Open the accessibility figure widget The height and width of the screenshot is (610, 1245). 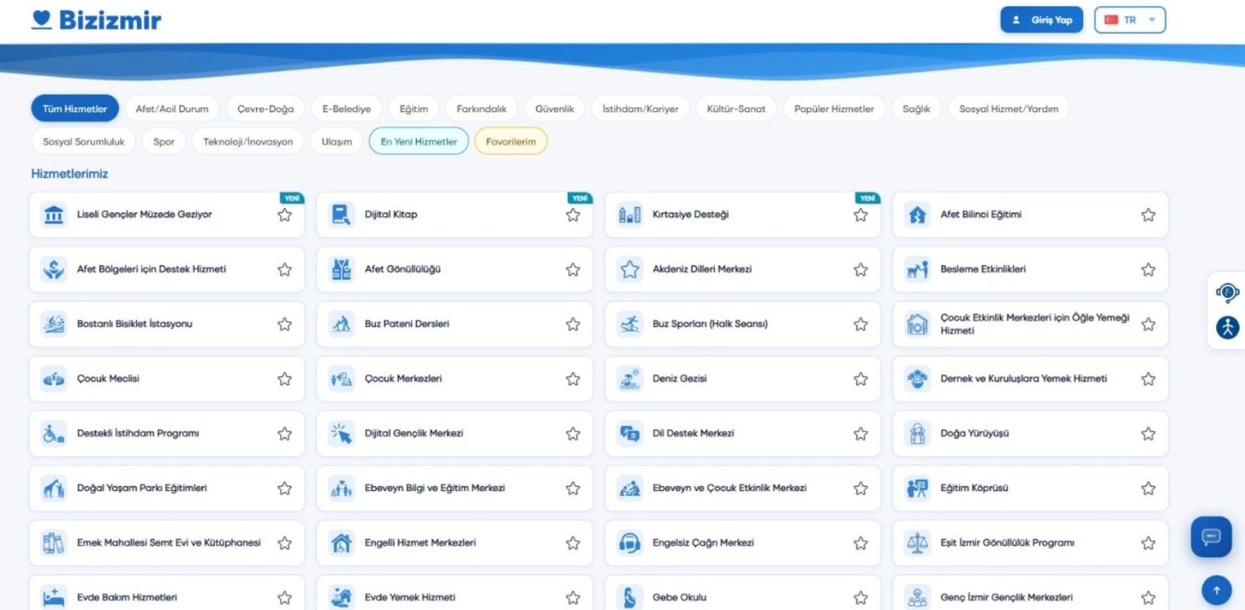1228,327
